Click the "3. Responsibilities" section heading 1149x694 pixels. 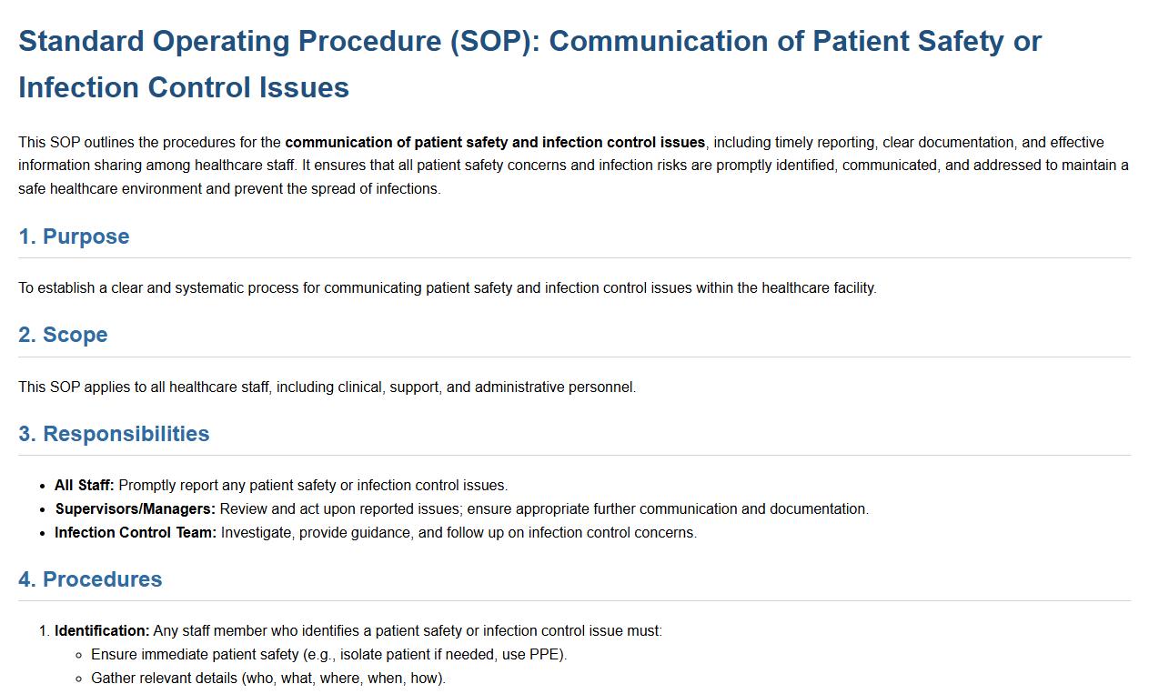pos(114,434)
